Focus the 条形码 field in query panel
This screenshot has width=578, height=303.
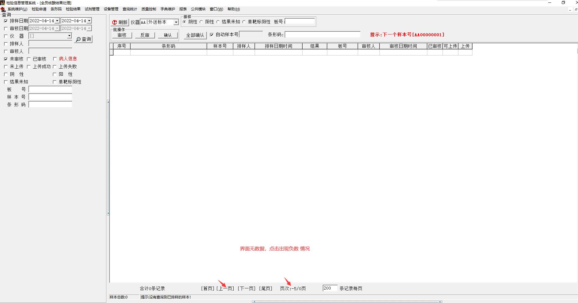coord(50,105)
